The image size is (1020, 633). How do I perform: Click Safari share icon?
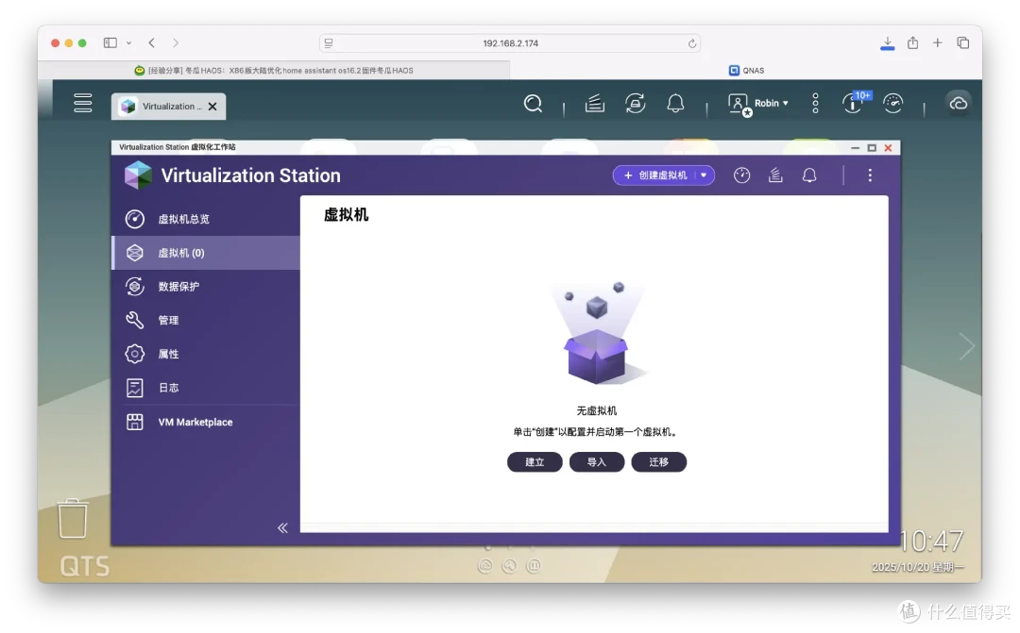[912, 42]
